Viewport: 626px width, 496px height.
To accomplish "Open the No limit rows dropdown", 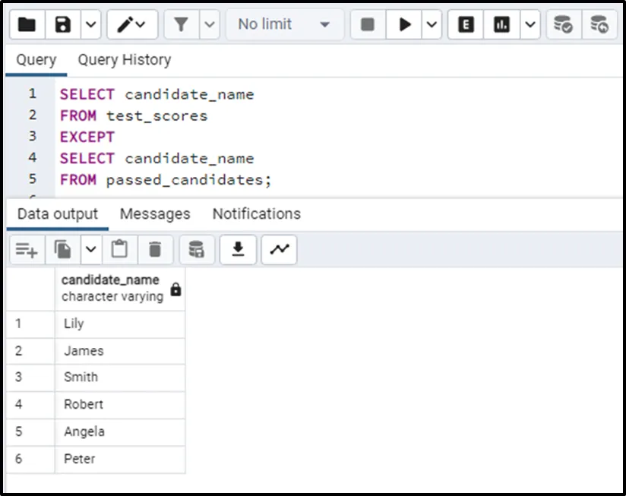I will (285, 25).
